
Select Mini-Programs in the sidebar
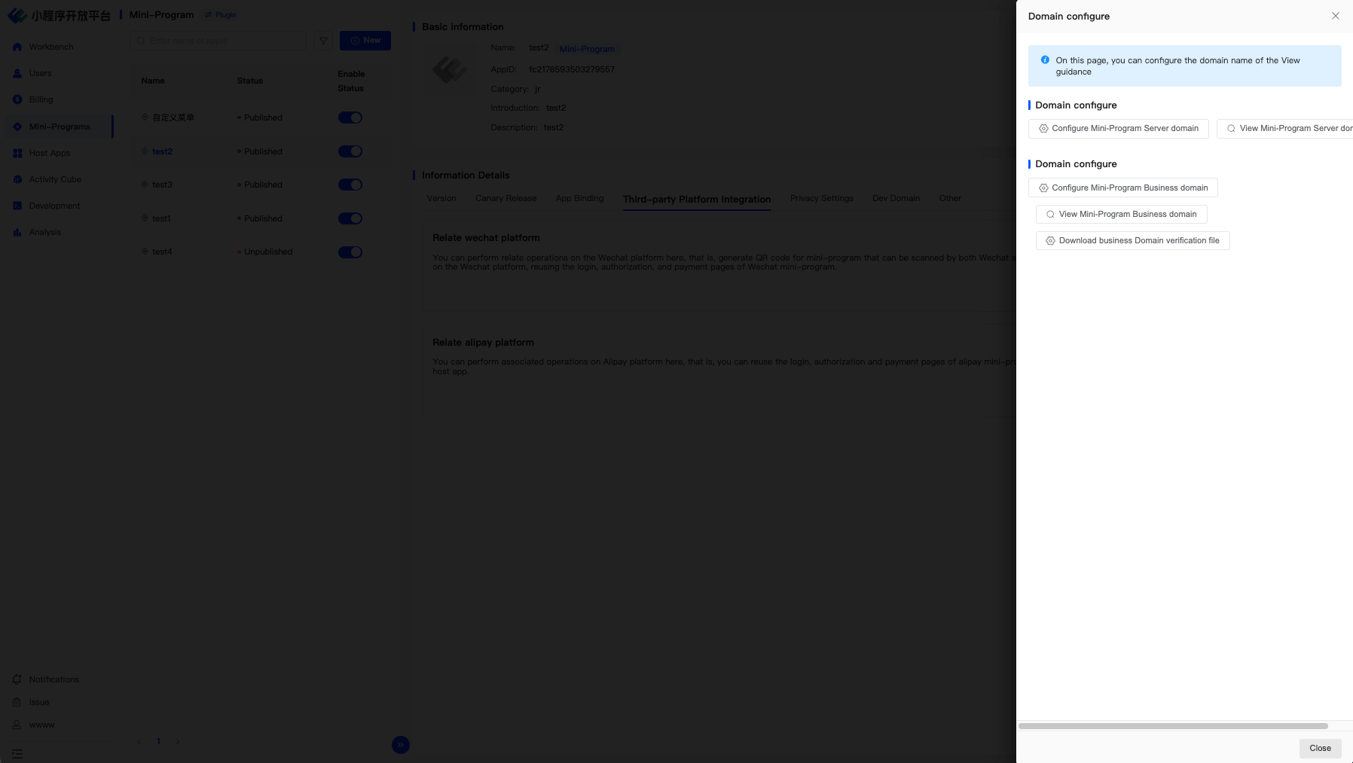click(60, 127)
